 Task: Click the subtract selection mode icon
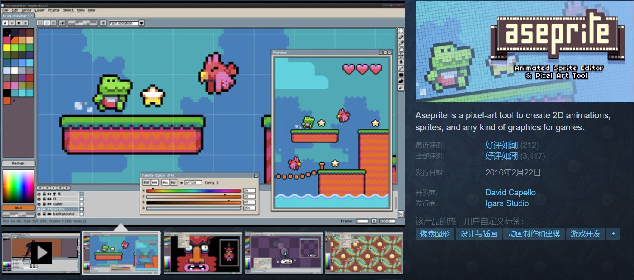[x=54, y=23]
